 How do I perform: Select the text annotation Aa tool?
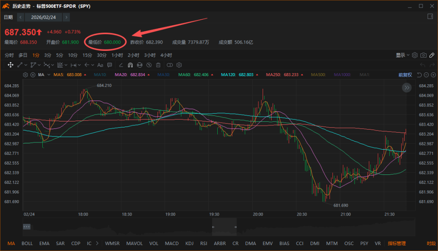(x=100, y=65)
